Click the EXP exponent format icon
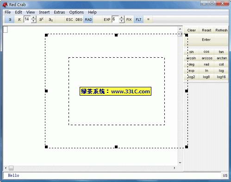Viewport: 231px width, 182px height. (x=107, y=19)
